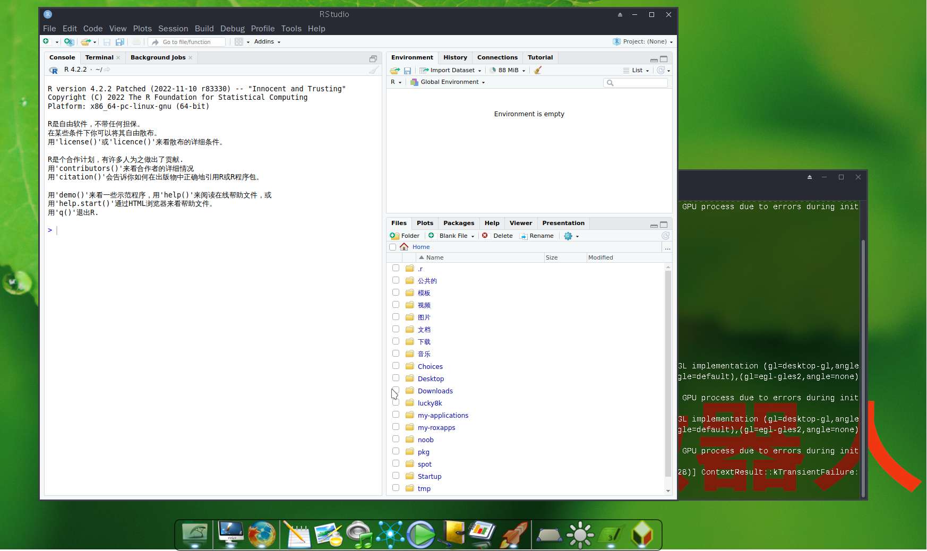The image size is (927, 551).
Task: Click the Home directory house icon
Action: [x=404, y=247]
